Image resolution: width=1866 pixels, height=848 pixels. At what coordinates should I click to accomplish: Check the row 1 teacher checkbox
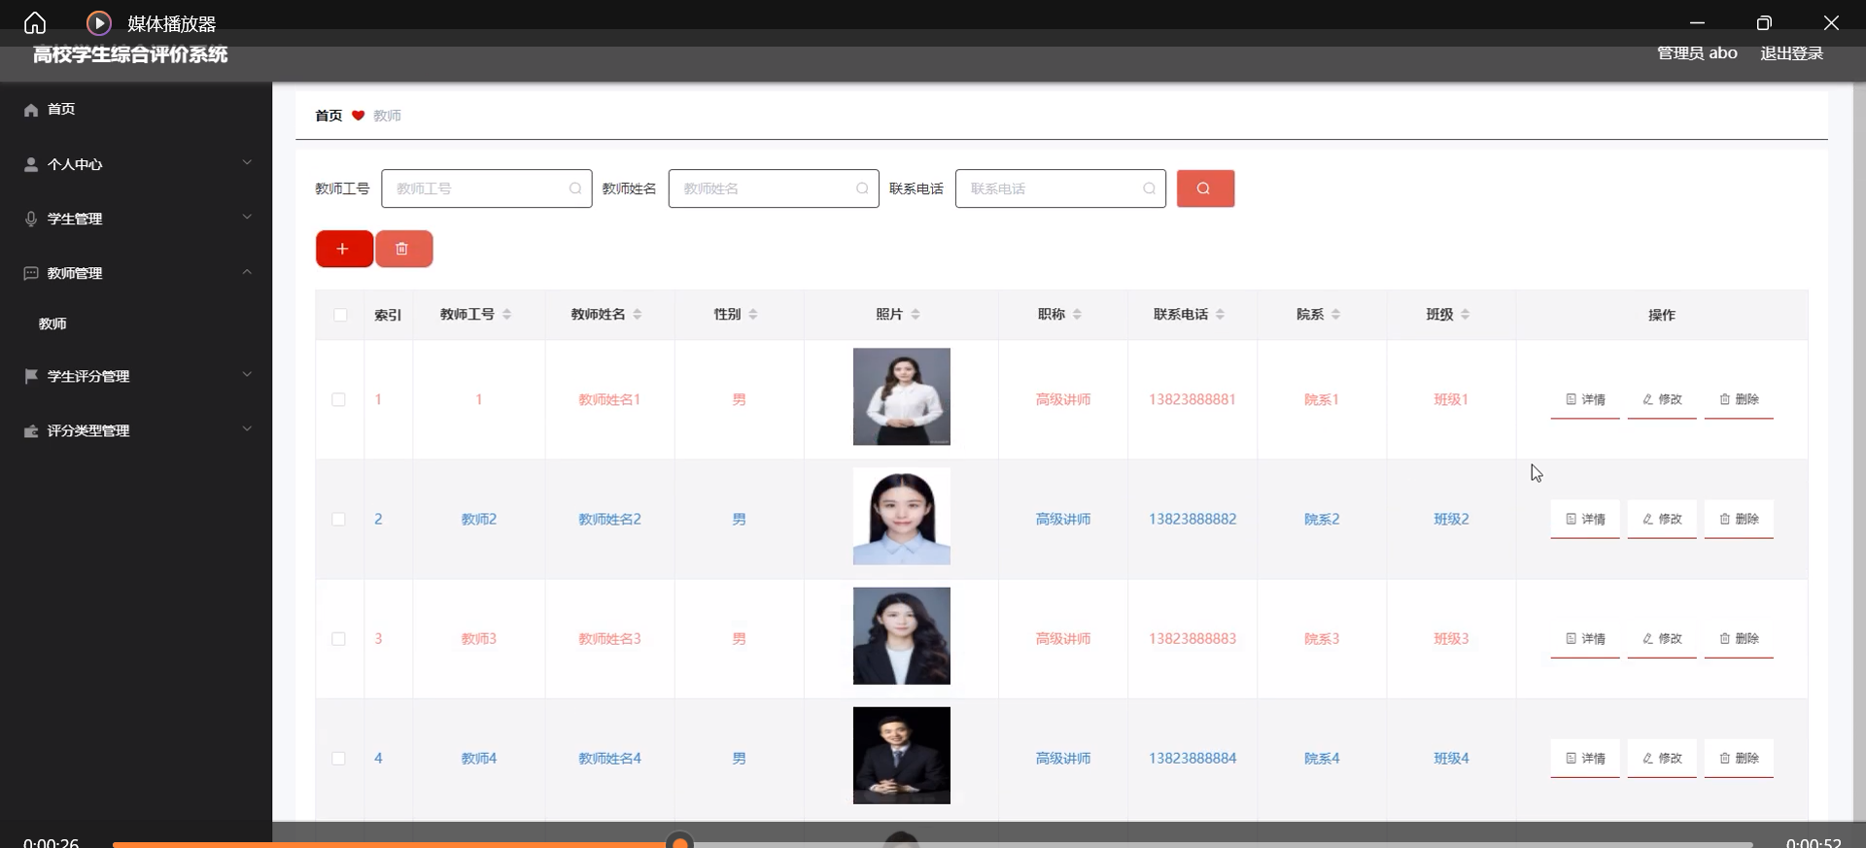[338, 399]
